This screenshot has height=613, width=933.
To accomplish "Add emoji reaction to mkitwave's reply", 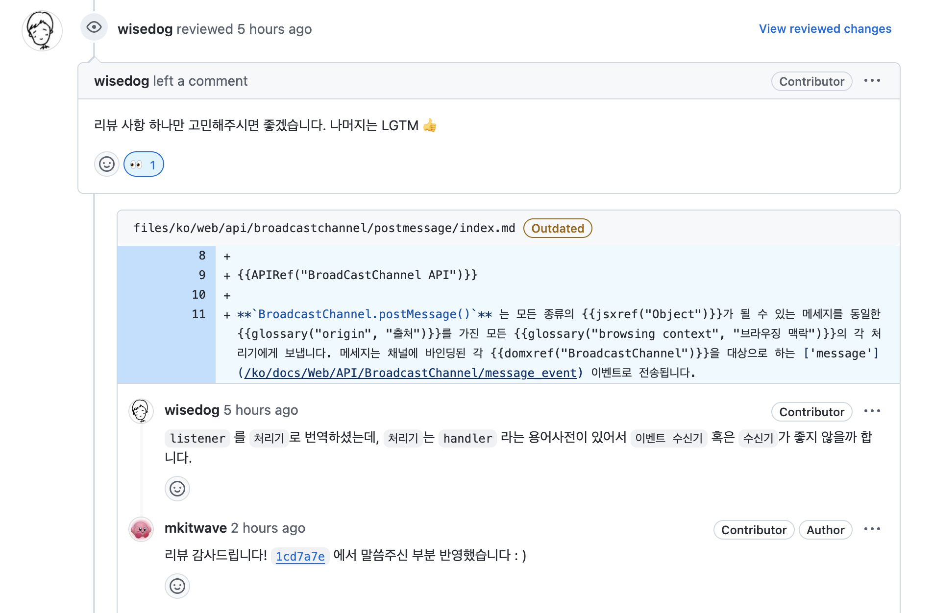I will (177, 586).
